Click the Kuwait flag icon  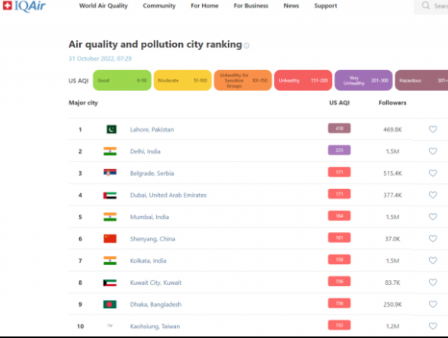[x=110, y=283]
